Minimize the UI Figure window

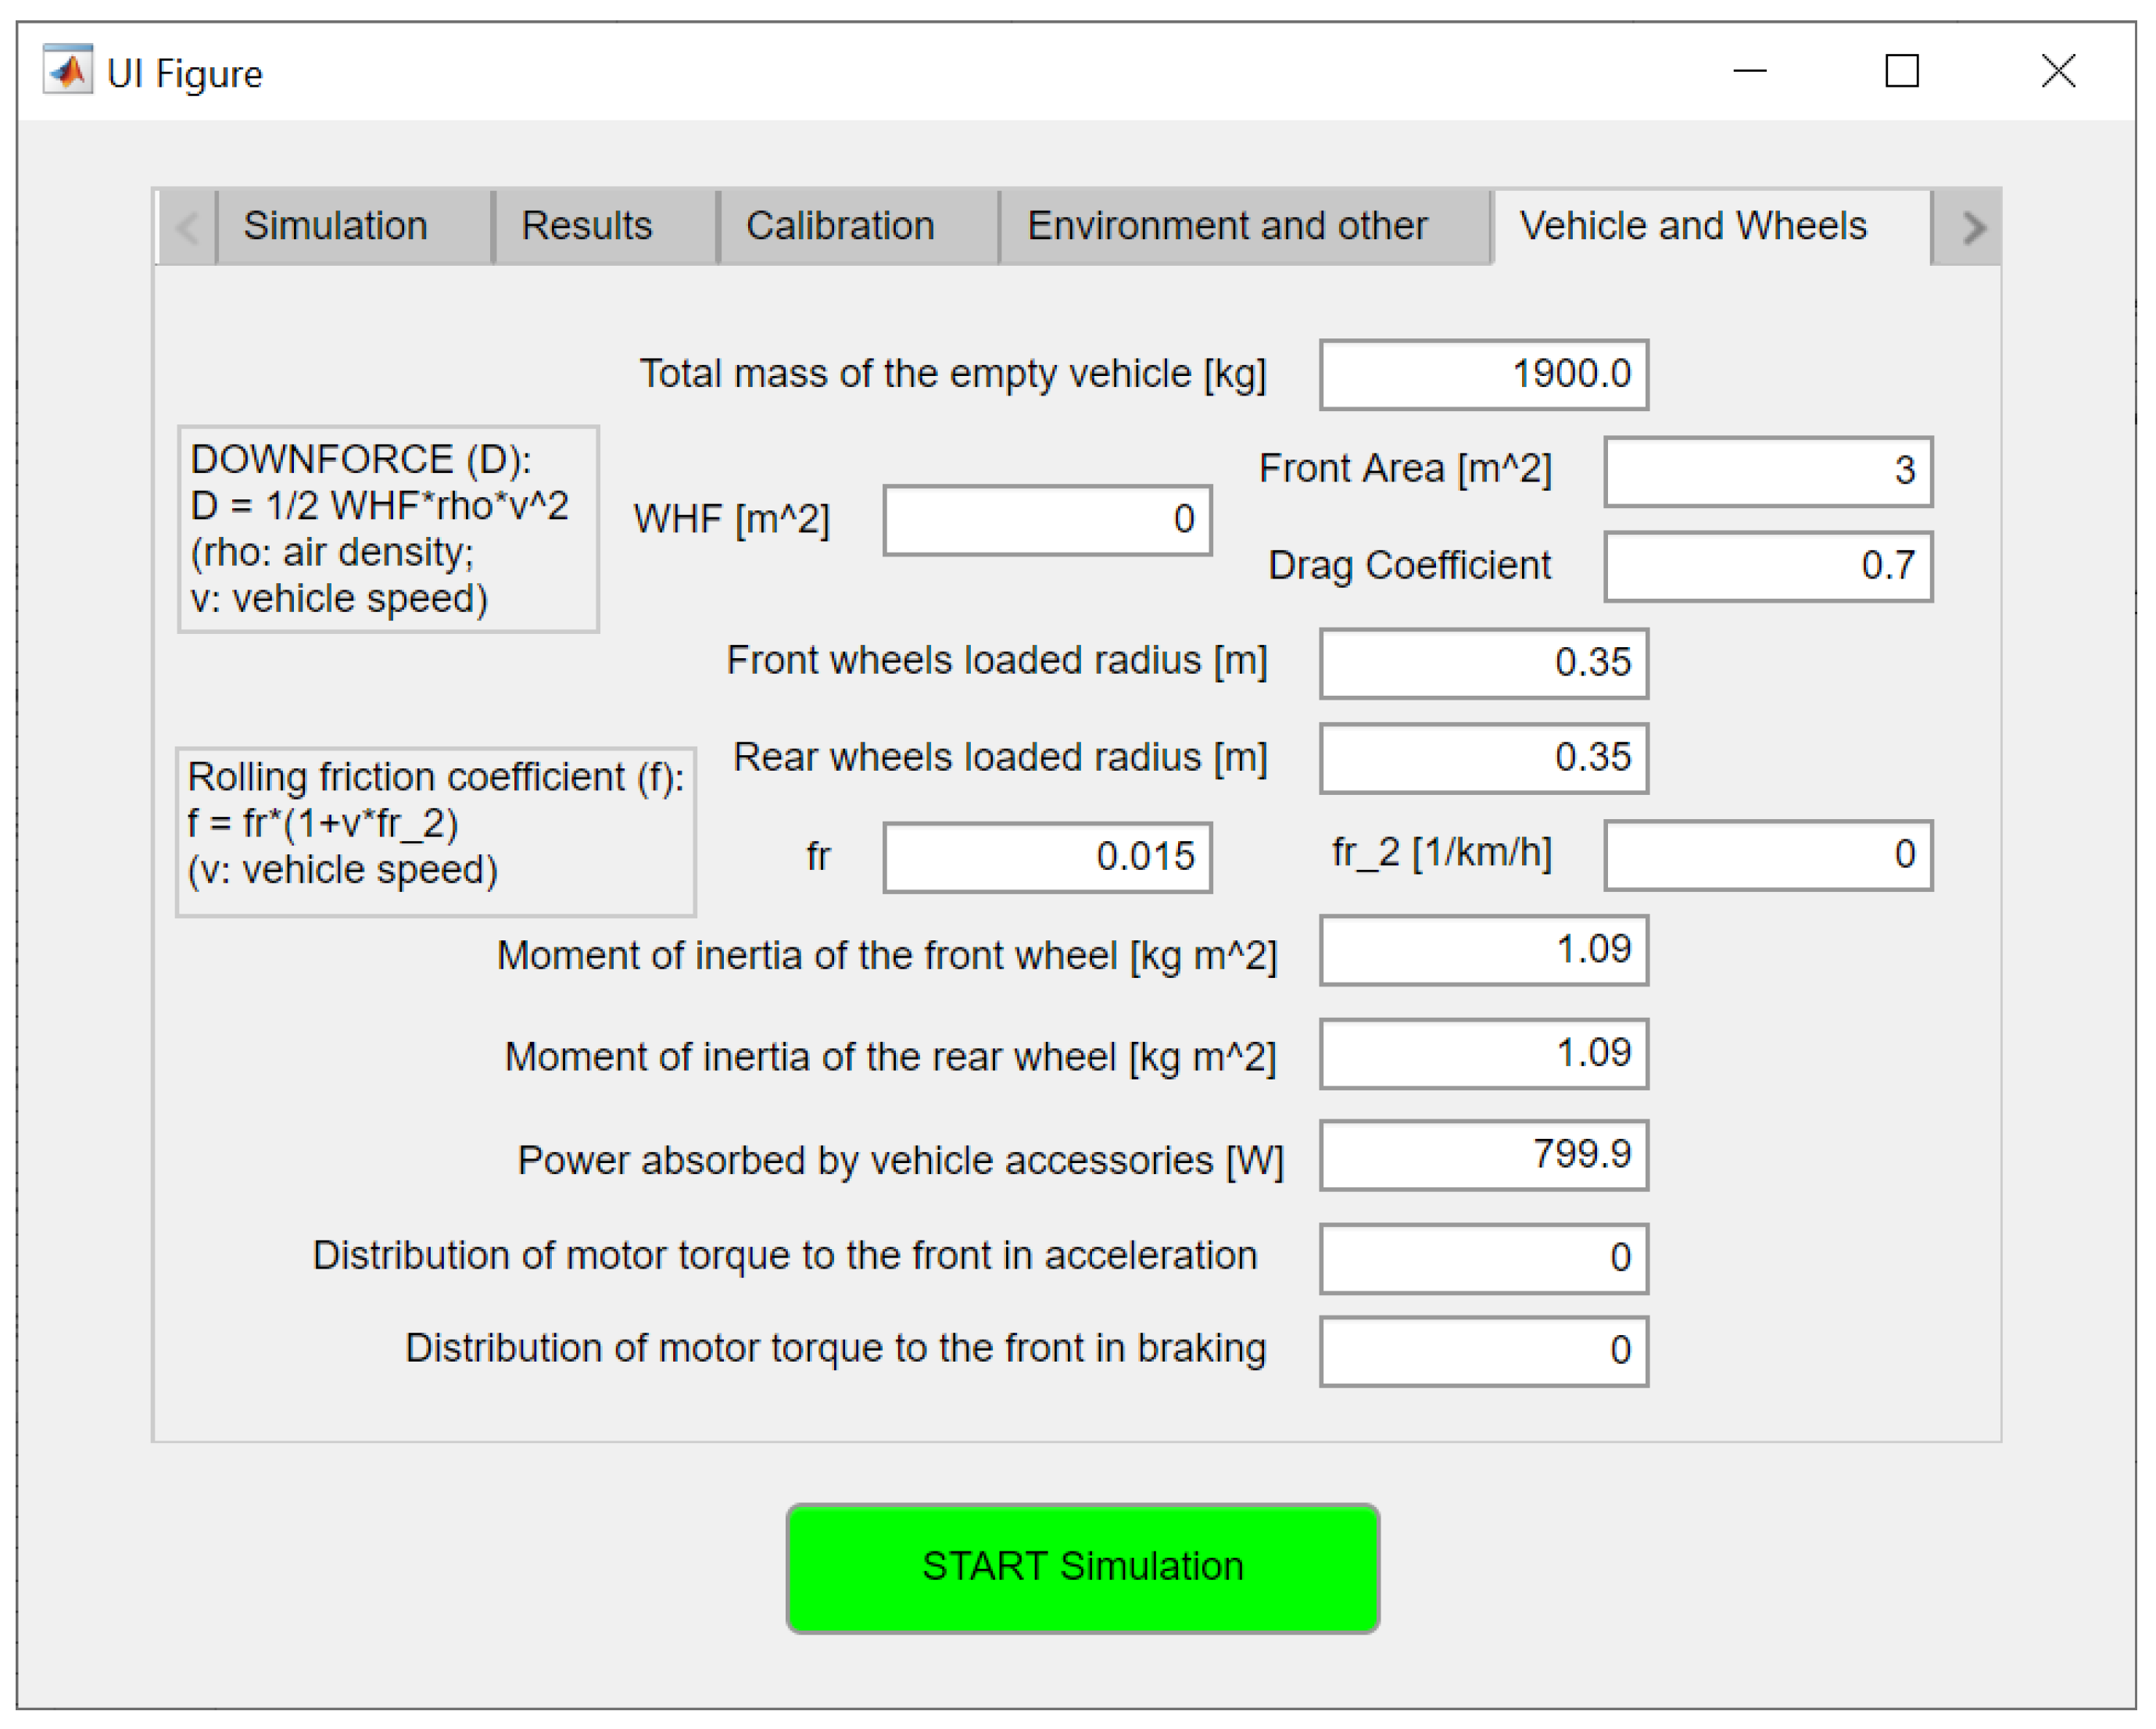[1749, 71]
